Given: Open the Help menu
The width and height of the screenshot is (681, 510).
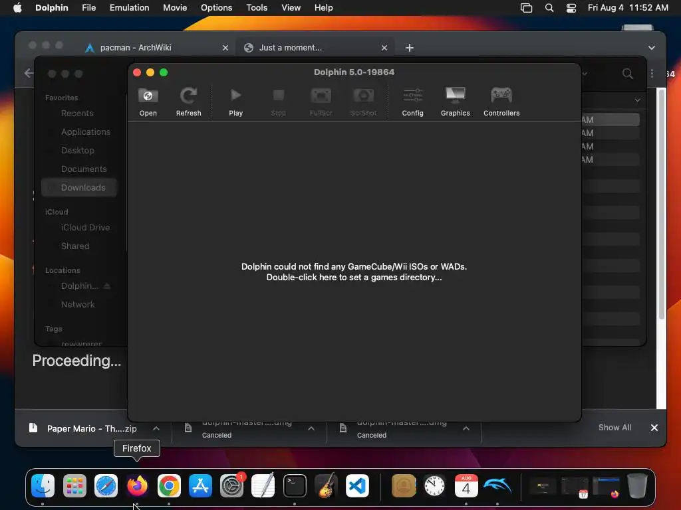Looking at the screenshot, I should (324, 8).
